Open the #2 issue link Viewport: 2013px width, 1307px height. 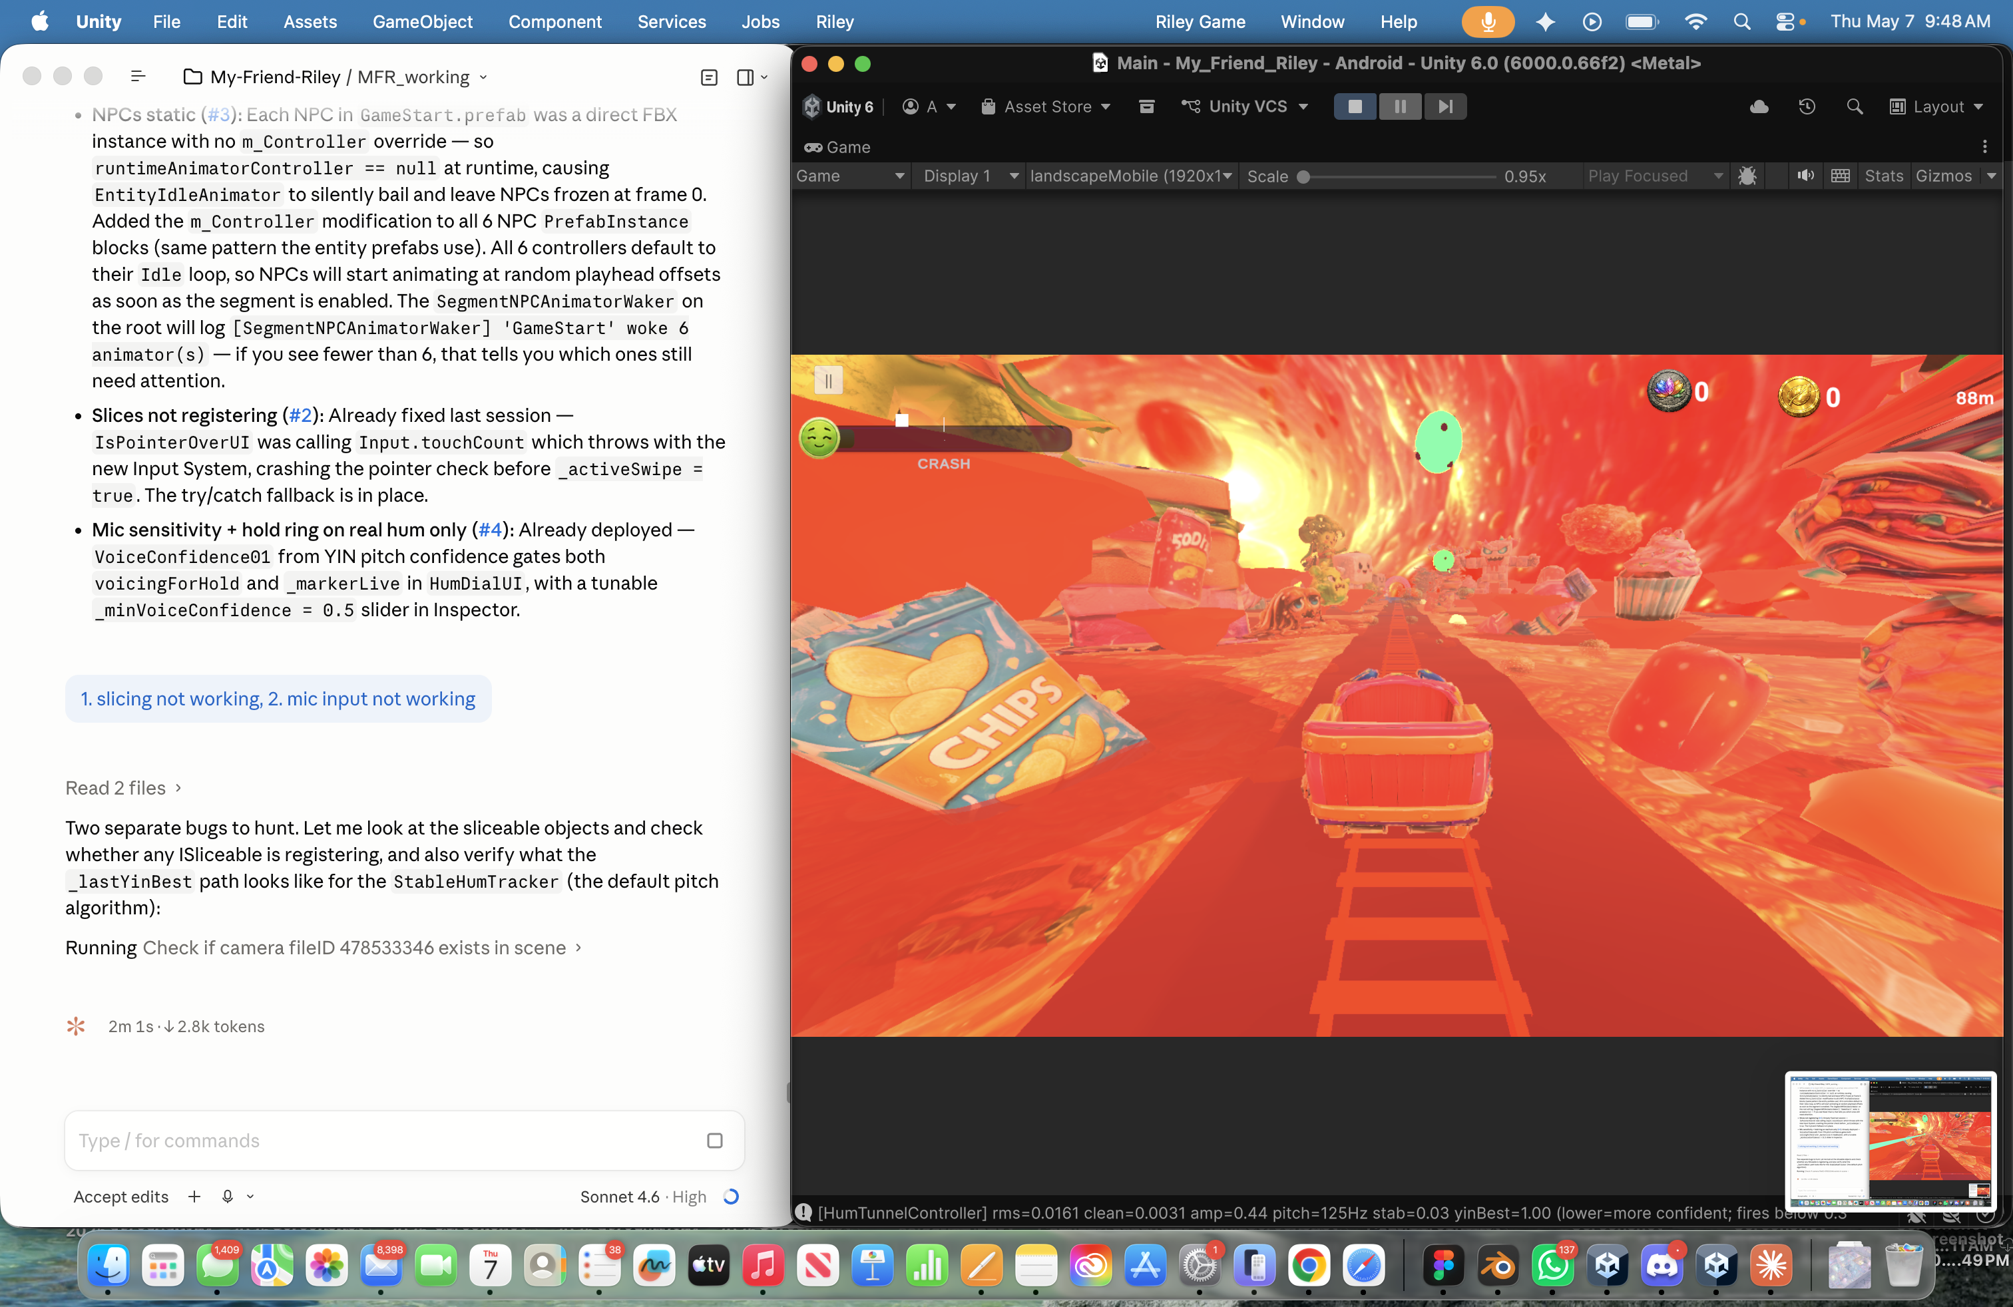point(300,415)
